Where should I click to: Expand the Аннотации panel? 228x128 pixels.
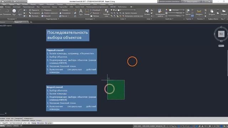click(x=90, y=19)
